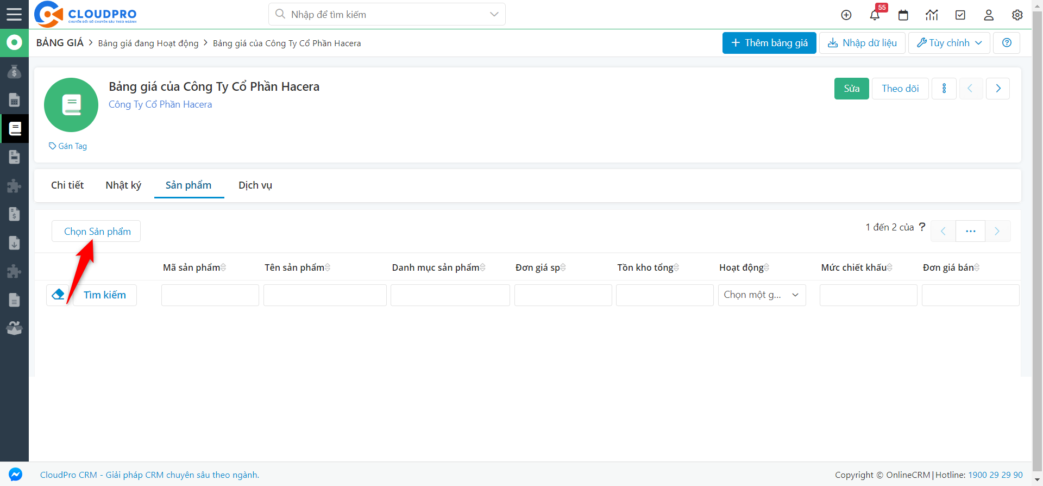The height and width of the screenshot is (486, 1043).
Task: Select the price book sidebar icon
Action: pyautogui.click(x=15, y=128)
